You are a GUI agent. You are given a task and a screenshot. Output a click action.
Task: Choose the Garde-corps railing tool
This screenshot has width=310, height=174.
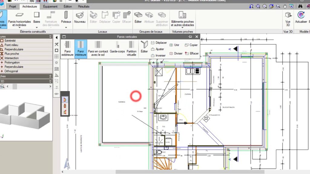tap(117, 49)
